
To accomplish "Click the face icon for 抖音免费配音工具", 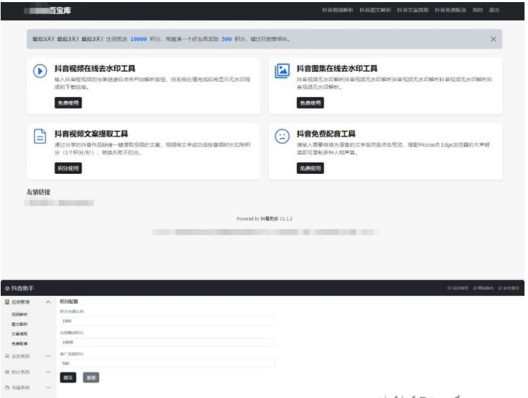I will click(281, 136).
